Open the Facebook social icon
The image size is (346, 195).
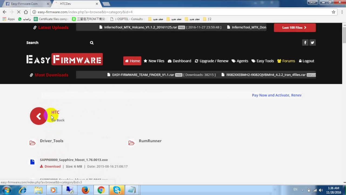305,43
